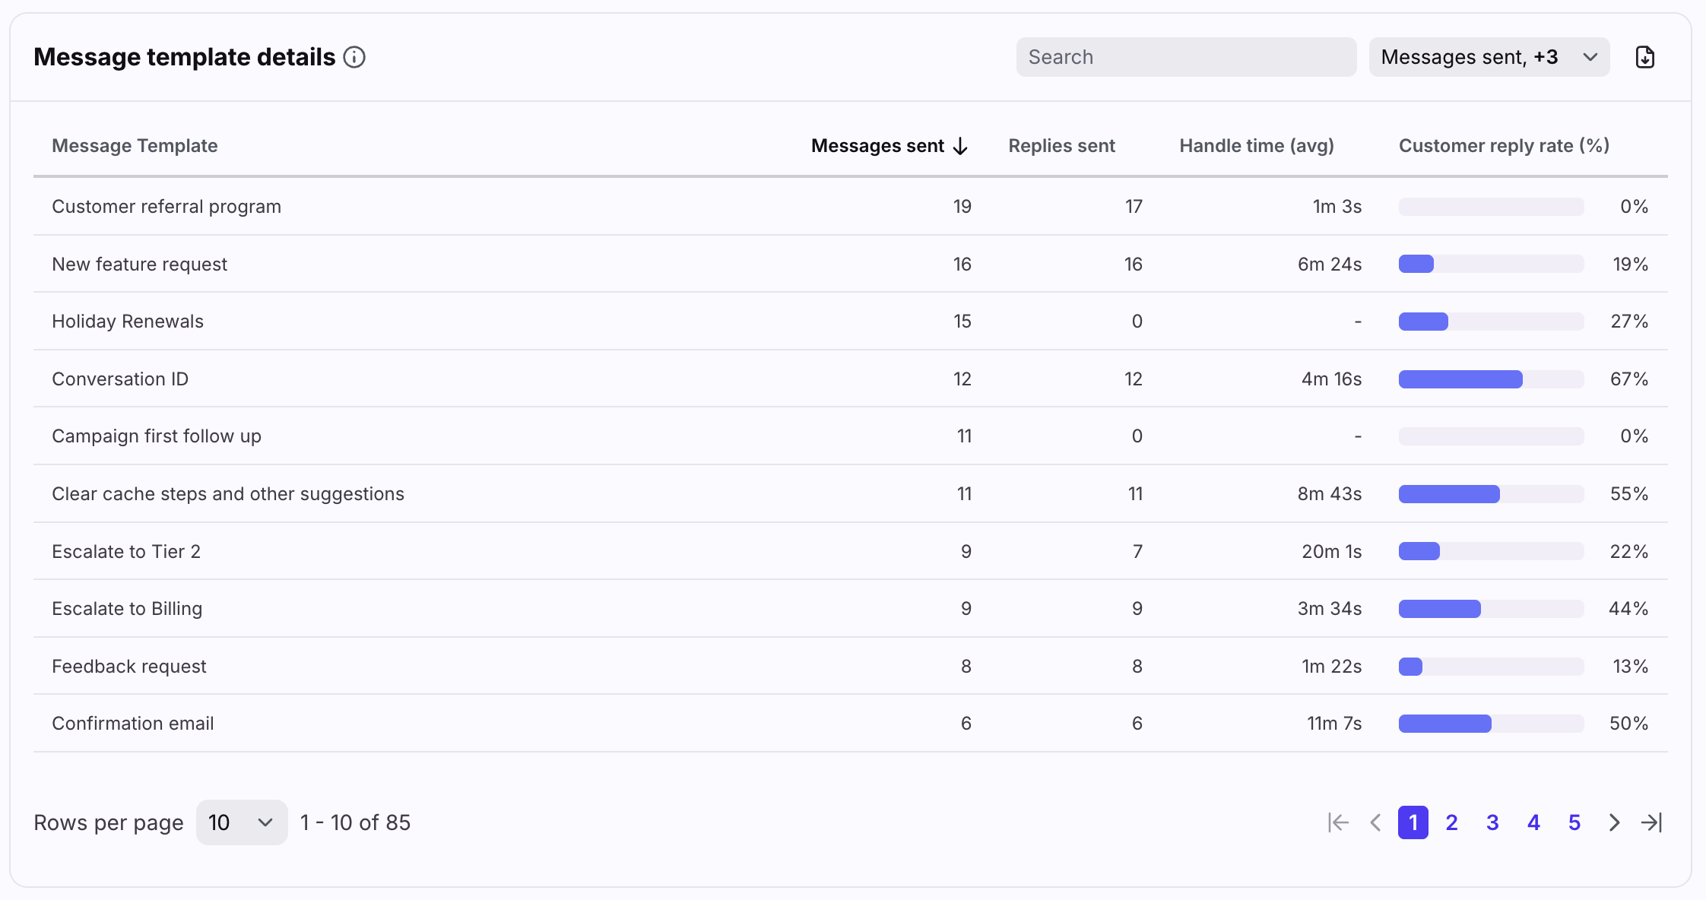Go to the previous page chevron
This screenshot has width=1706, height=900.
pyautogui.click(x=1375, y=822)
